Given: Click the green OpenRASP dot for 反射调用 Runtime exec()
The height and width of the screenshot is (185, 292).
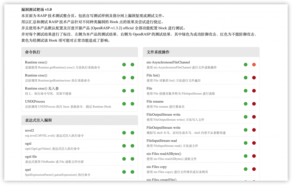Looking at the screenshot, I should tap(132, 77).
